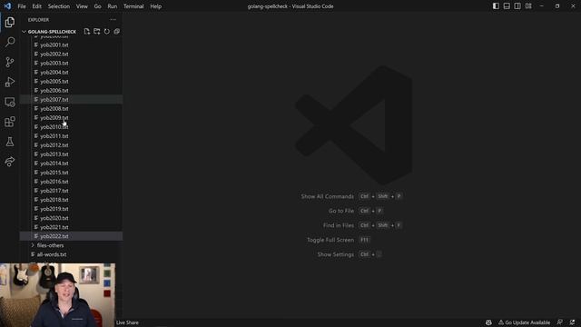Screen dimensions: 581x327
Task: Open yob2018.txt file
Action: [x=71, y=200]
